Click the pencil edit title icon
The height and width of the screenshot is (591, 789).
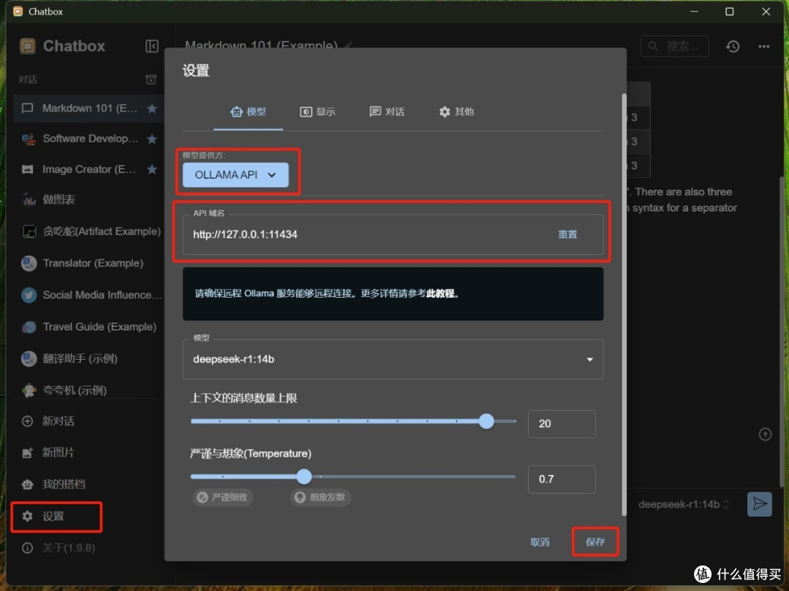[x=348, y=46]
